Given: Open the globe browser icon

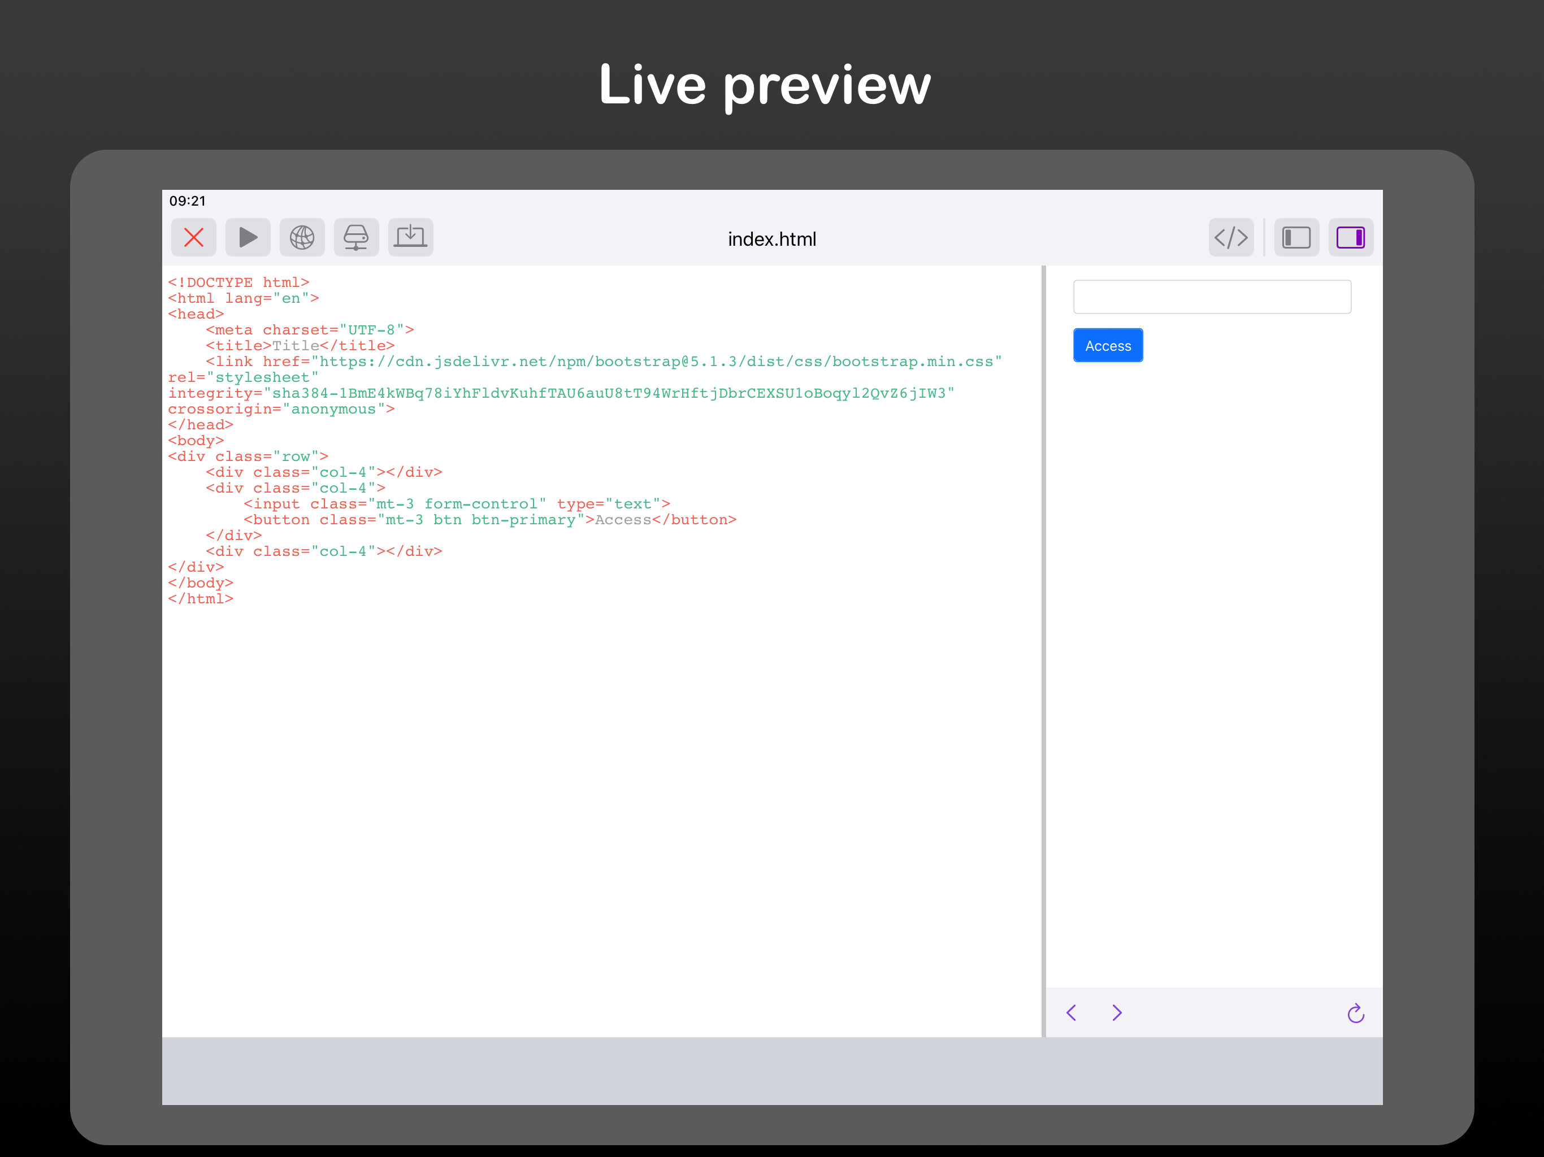Looking at the screenshot, I should click(x=302, y=238).
